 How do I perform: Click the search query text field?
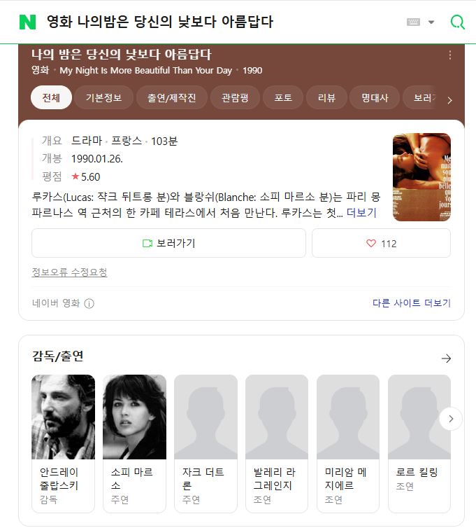222,22
